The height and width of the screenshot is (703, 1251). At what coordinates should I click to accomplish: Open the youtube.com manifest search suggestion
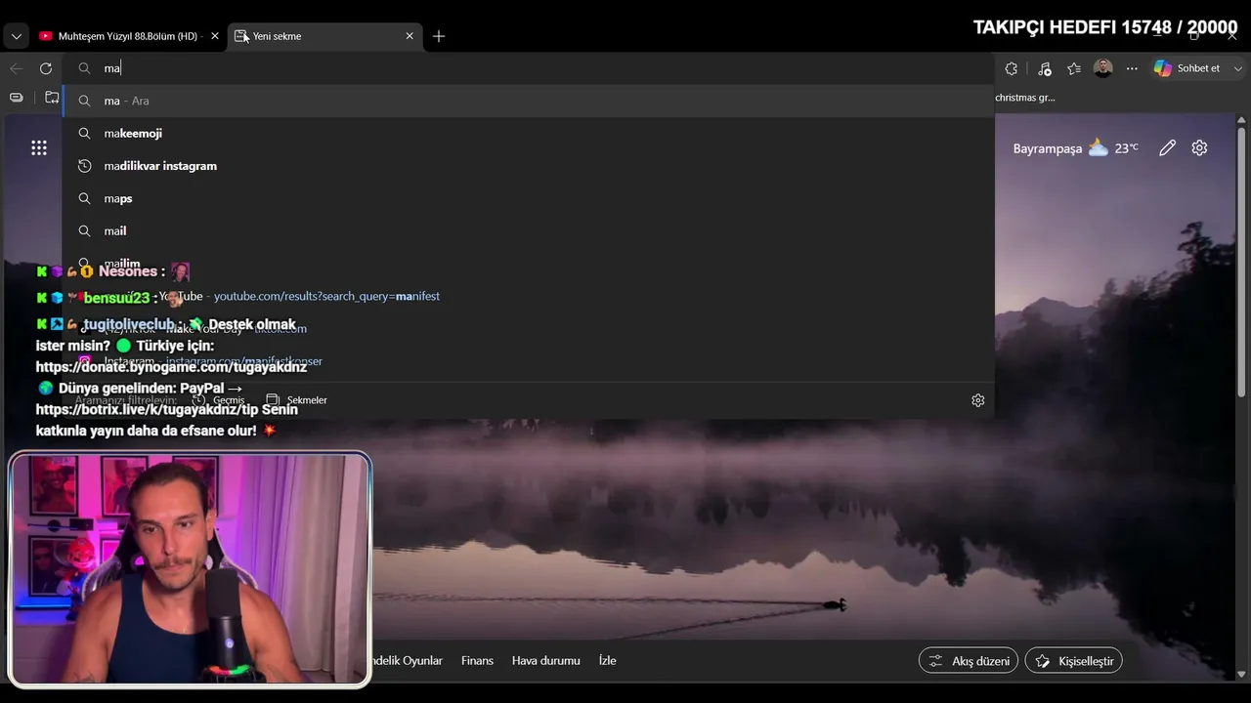coord(528,296)
